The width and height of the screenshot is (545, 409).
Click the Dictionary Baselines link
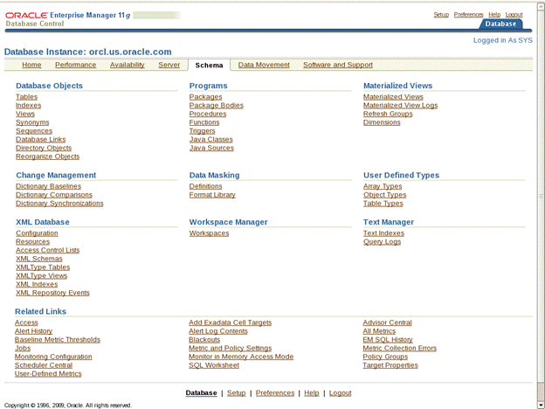48,186
